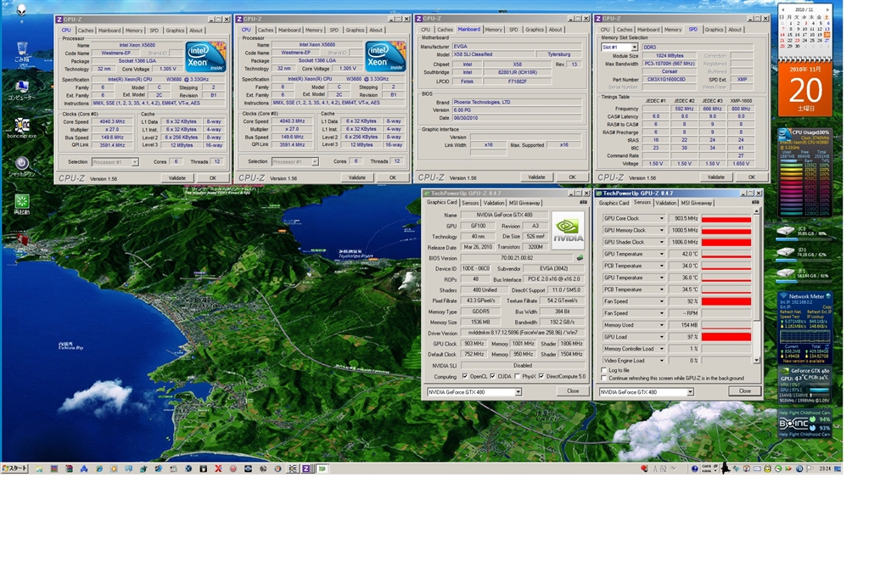Open the GPU Core Clock sensor dropdown

pos(661,218)
